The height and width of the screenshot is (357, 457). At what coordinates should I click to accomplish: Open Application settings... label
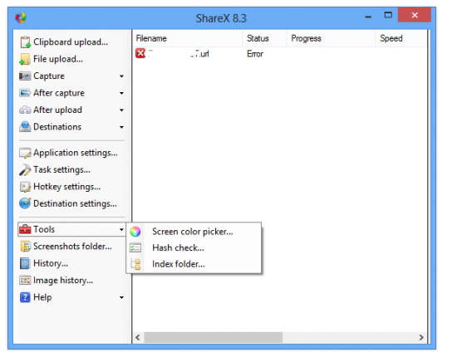tap(76, 153)
